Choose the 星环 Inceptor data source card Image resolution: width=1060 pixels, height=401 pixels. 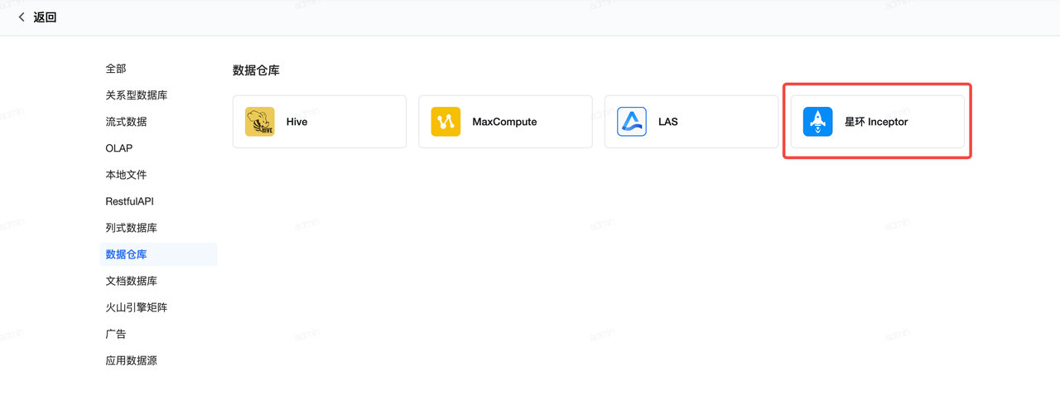point(878,122)
